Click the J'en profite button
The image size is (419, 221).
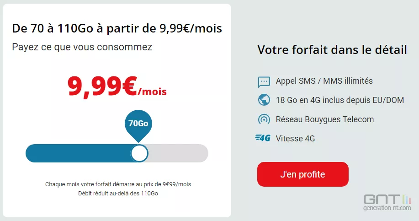303,174
